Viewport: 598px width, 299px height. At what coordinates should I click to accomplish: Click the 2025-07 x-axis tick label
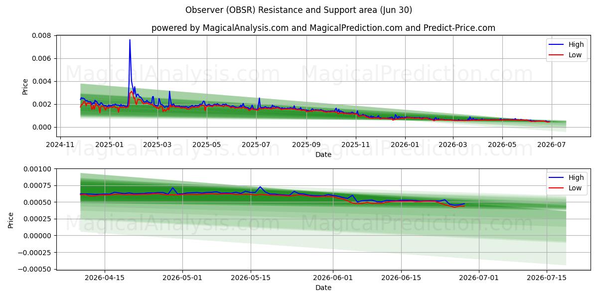256,145
